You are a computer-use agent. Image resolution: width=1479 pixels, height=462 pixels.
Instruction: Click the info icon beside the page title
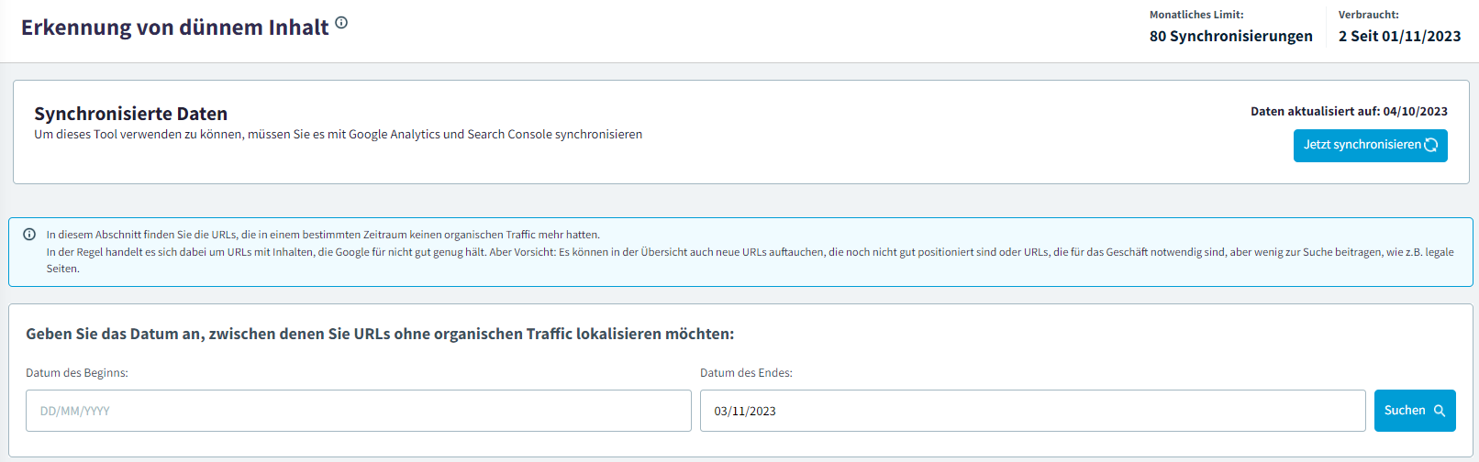(x=341, y=23)
